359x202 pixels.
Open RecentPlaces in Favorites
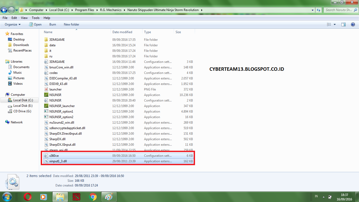pos(22,50)
